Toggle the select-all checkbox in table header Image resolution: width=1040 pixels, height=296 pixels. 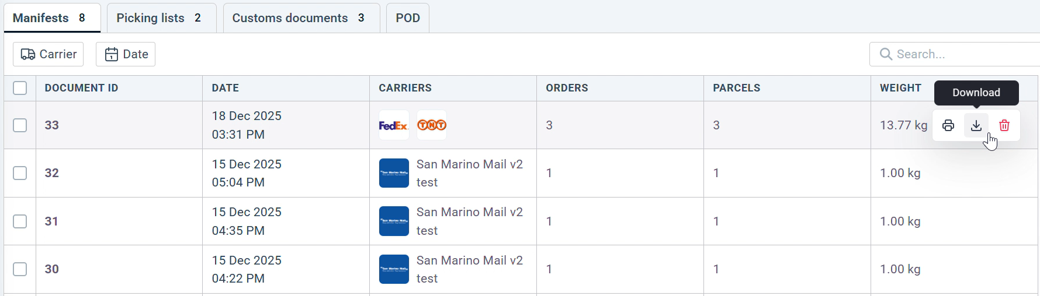[20, 88]
